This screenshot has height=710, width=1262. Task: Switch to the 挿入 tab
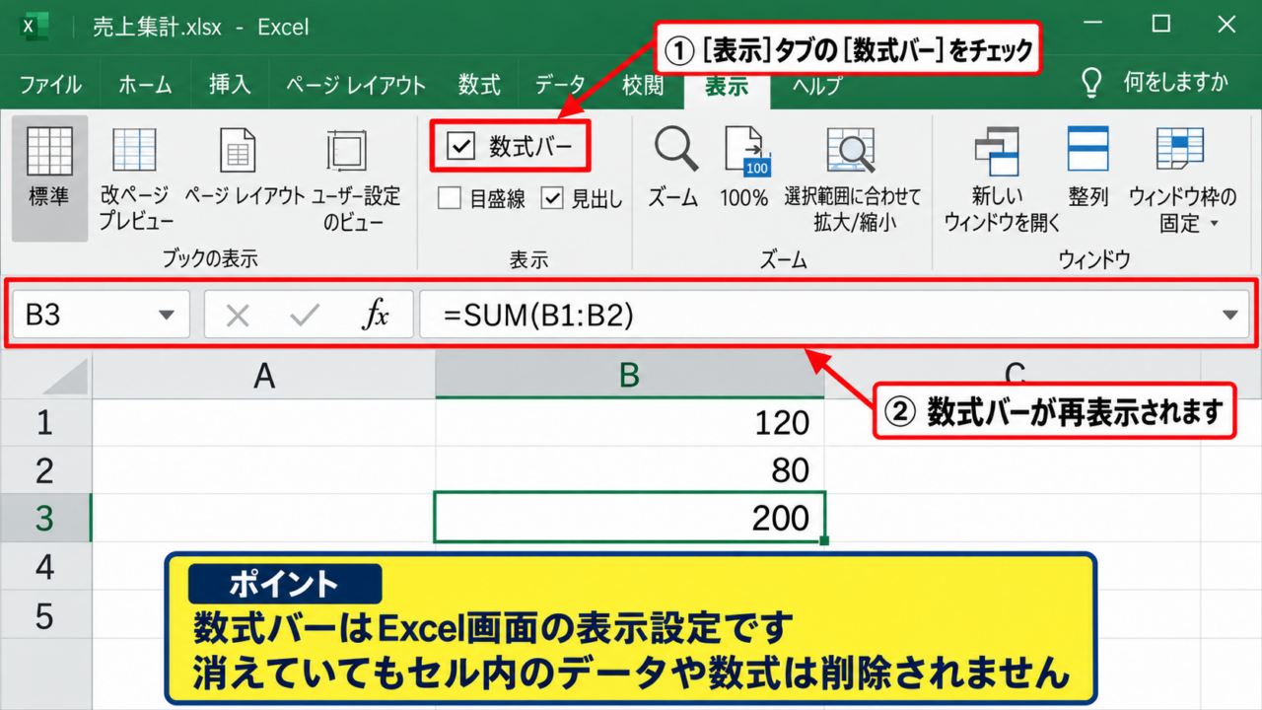tap(230, 85)
